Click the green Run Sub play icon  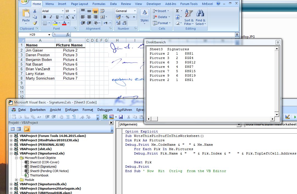pos(295,117)
